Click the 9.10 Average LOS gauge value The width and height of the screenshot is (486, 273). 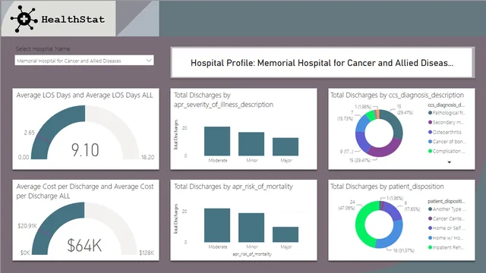coord(85,150)
